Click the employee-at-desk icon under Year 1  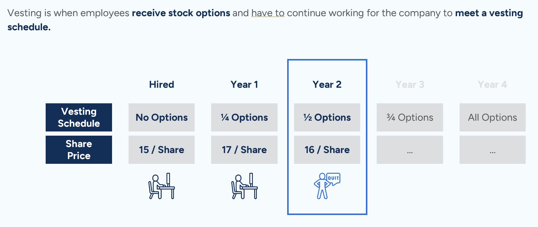(x=244, y=186)
